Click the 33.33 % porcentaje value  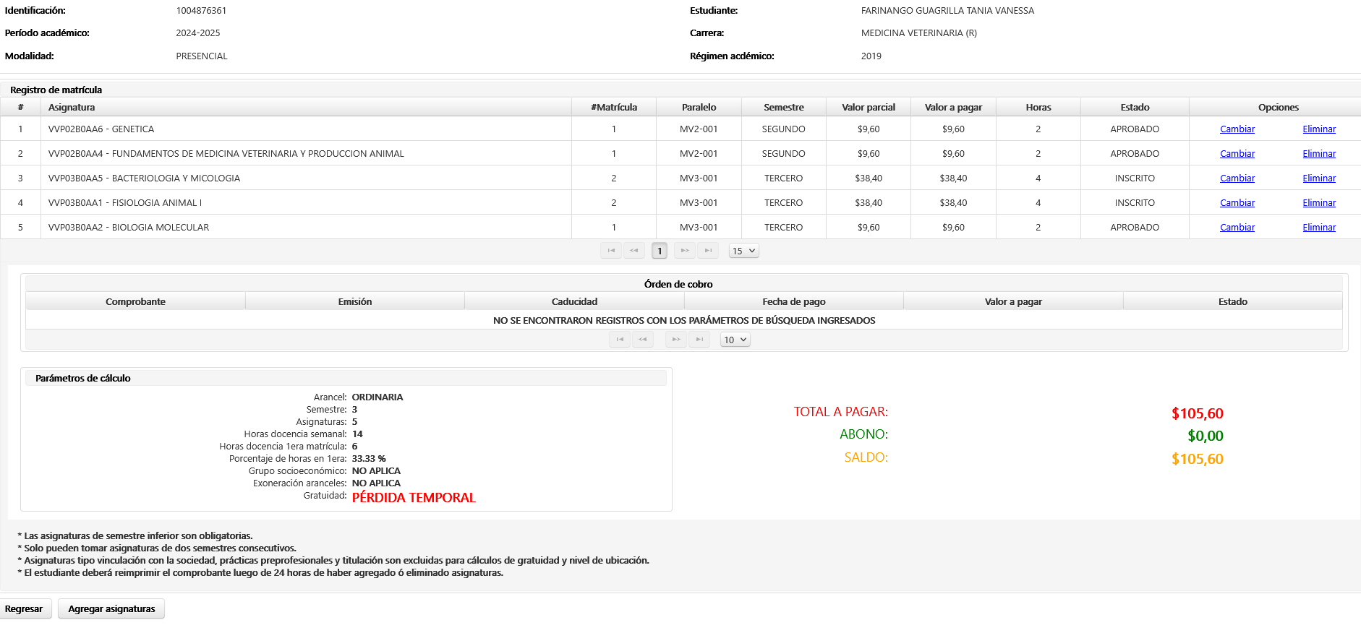[369, 459]
